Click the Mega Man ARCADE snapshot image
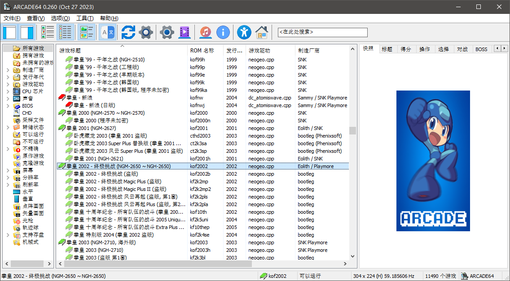This screenshot has width=510, height=281. (x=433, y=161)
